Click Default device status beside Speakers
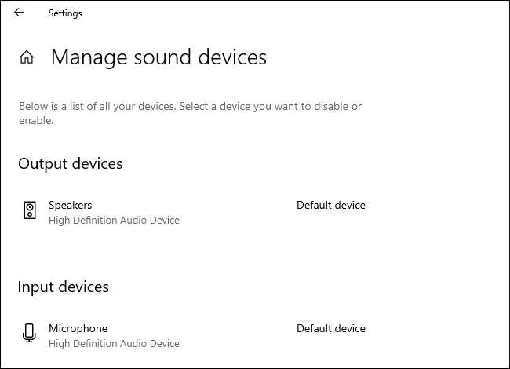Viewport: 510px width, 369px height. (x=330, y=205)
